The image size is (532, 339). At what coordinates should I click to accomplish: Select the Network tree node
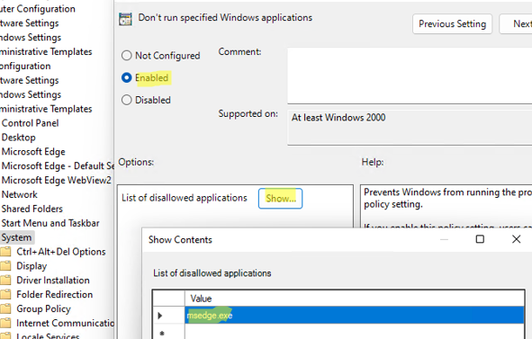pos(19,194)
